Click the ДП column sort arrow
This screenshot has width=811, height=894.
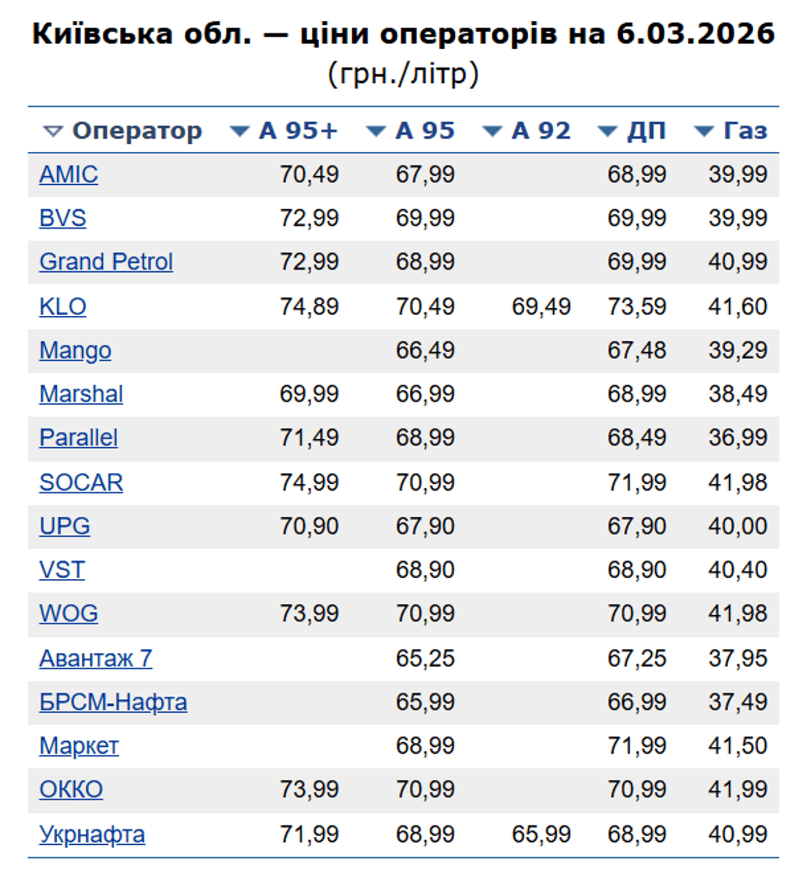point(607,132)
